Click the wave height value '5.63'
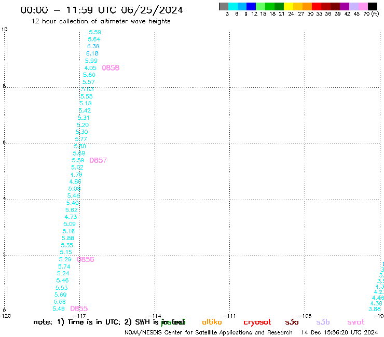This screenshot has height=337, width=384. [87, 89]
